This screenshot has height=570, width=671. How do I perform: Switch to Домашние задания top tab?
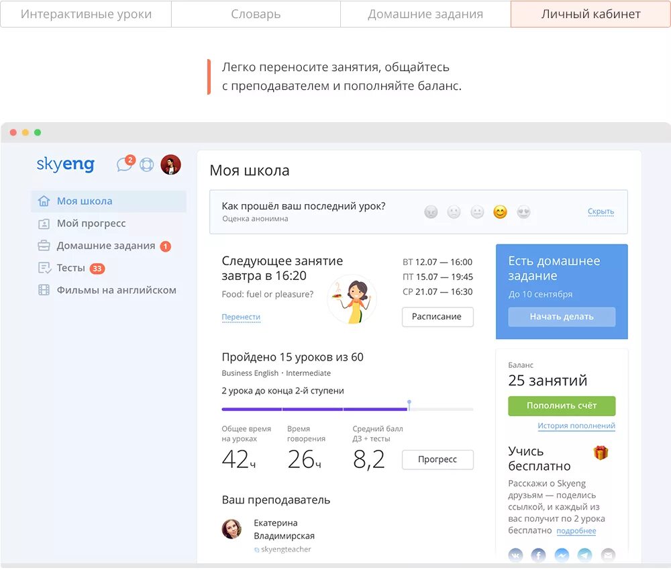(425, 14)
